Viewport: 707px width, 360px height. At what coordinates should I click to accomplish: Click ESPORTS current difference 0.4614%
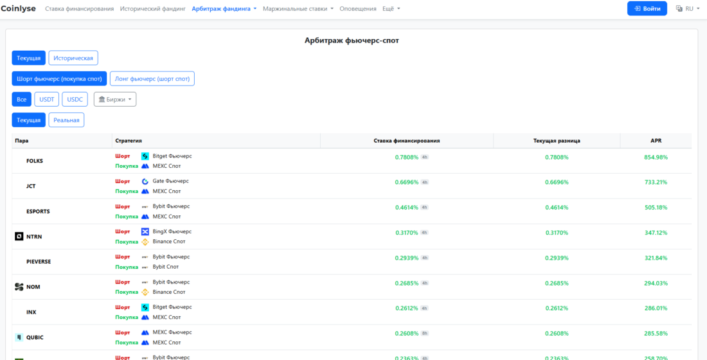click(x=557, y=208)
